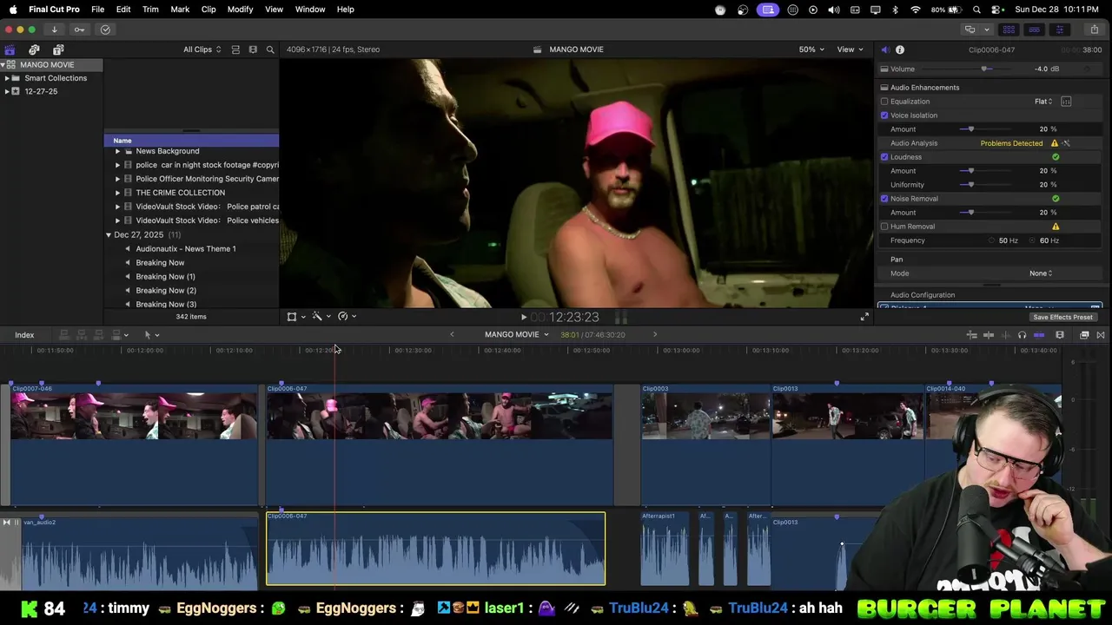Toggle solo headphones icon
Viewport: 1112px width, 625px height.
click(x=1022, y=335)
